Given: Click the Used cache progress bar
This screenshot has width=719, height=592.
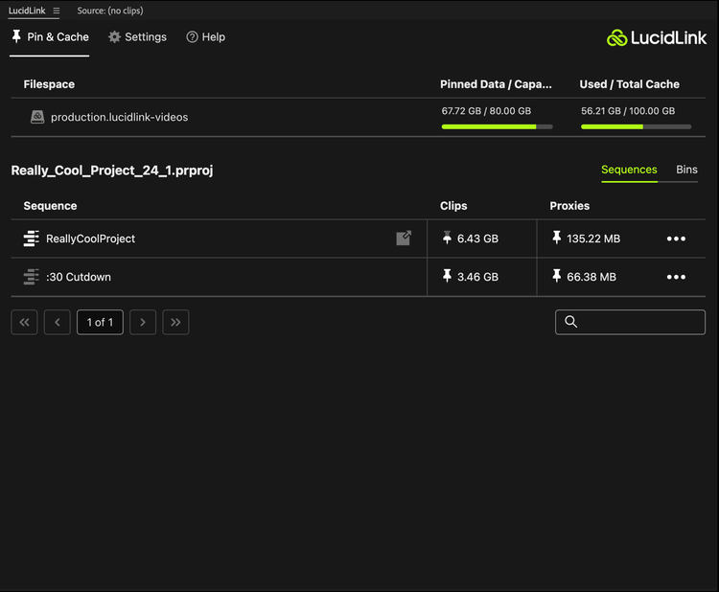Looking at the screenshot, I should [x=636, y=126].
